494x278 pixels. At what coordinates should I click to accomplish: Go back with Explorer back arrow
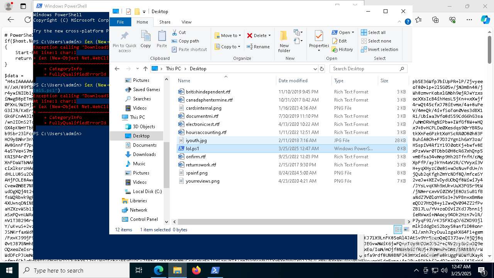pos(117,69)
